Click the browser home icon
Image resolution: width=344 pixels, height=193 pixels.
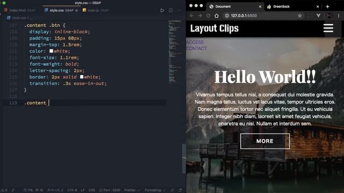tap(217, 16)
